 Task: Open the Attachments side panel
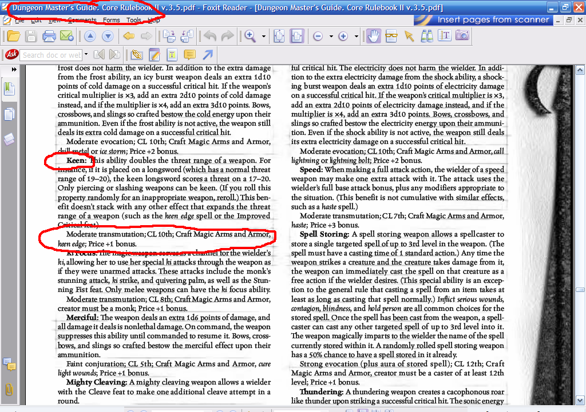click(9, 390)
